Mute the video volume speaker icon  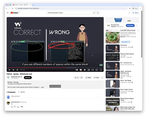[17, 70]
